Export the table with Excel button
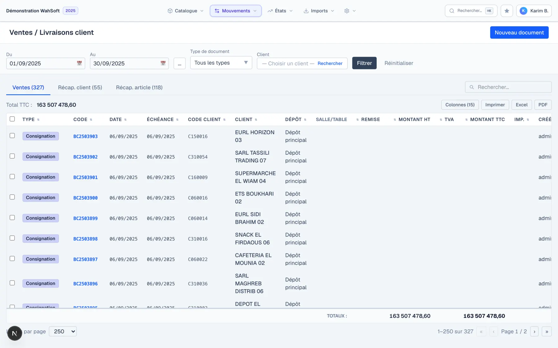The width and height of the screenshot is (558, 348). (x=521, y=105)
